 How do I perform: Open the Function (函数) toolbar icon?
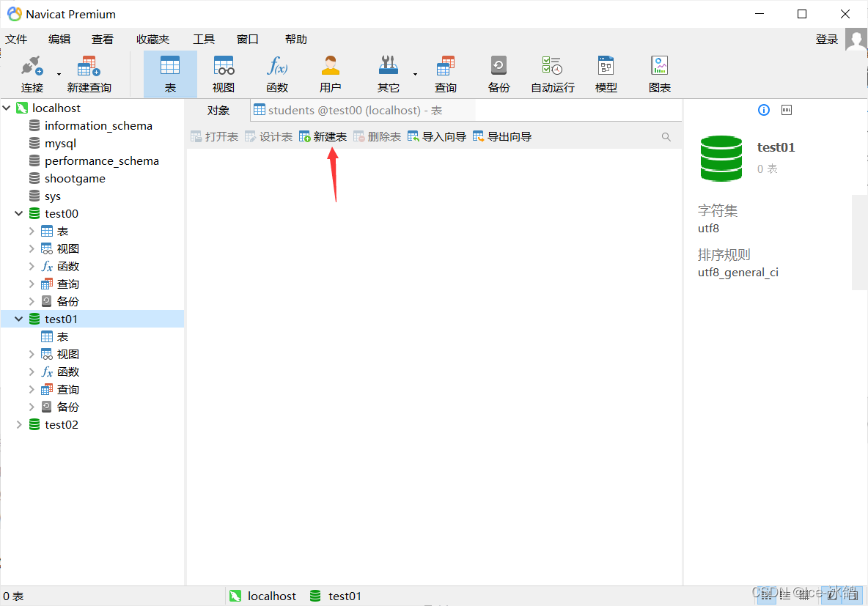(x=277, y=66)
